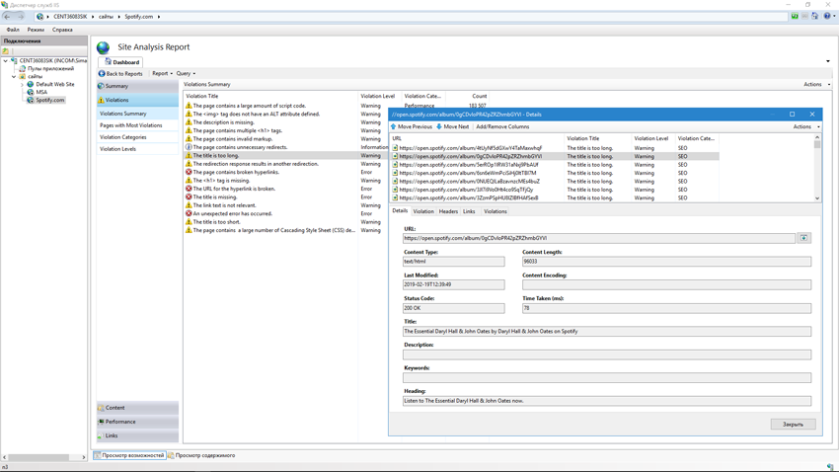Screen dimensions: 839x472
Task: Click the Закрыть button
Action: click(793, 425)
